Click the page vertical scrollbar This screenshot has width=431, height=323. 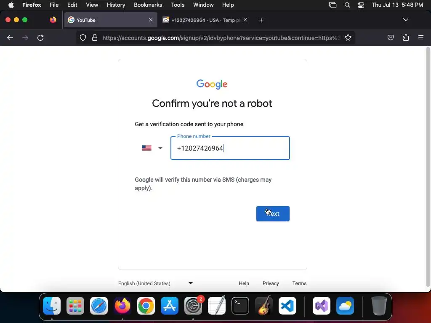[x=428, y=167]
